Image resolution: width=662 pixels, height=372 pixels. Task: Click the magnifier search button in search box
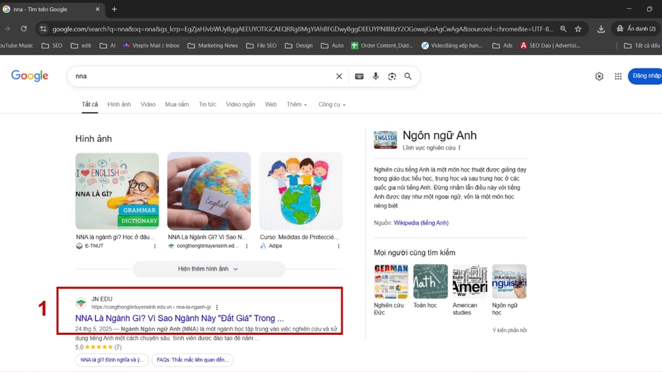tap(408, 76)
